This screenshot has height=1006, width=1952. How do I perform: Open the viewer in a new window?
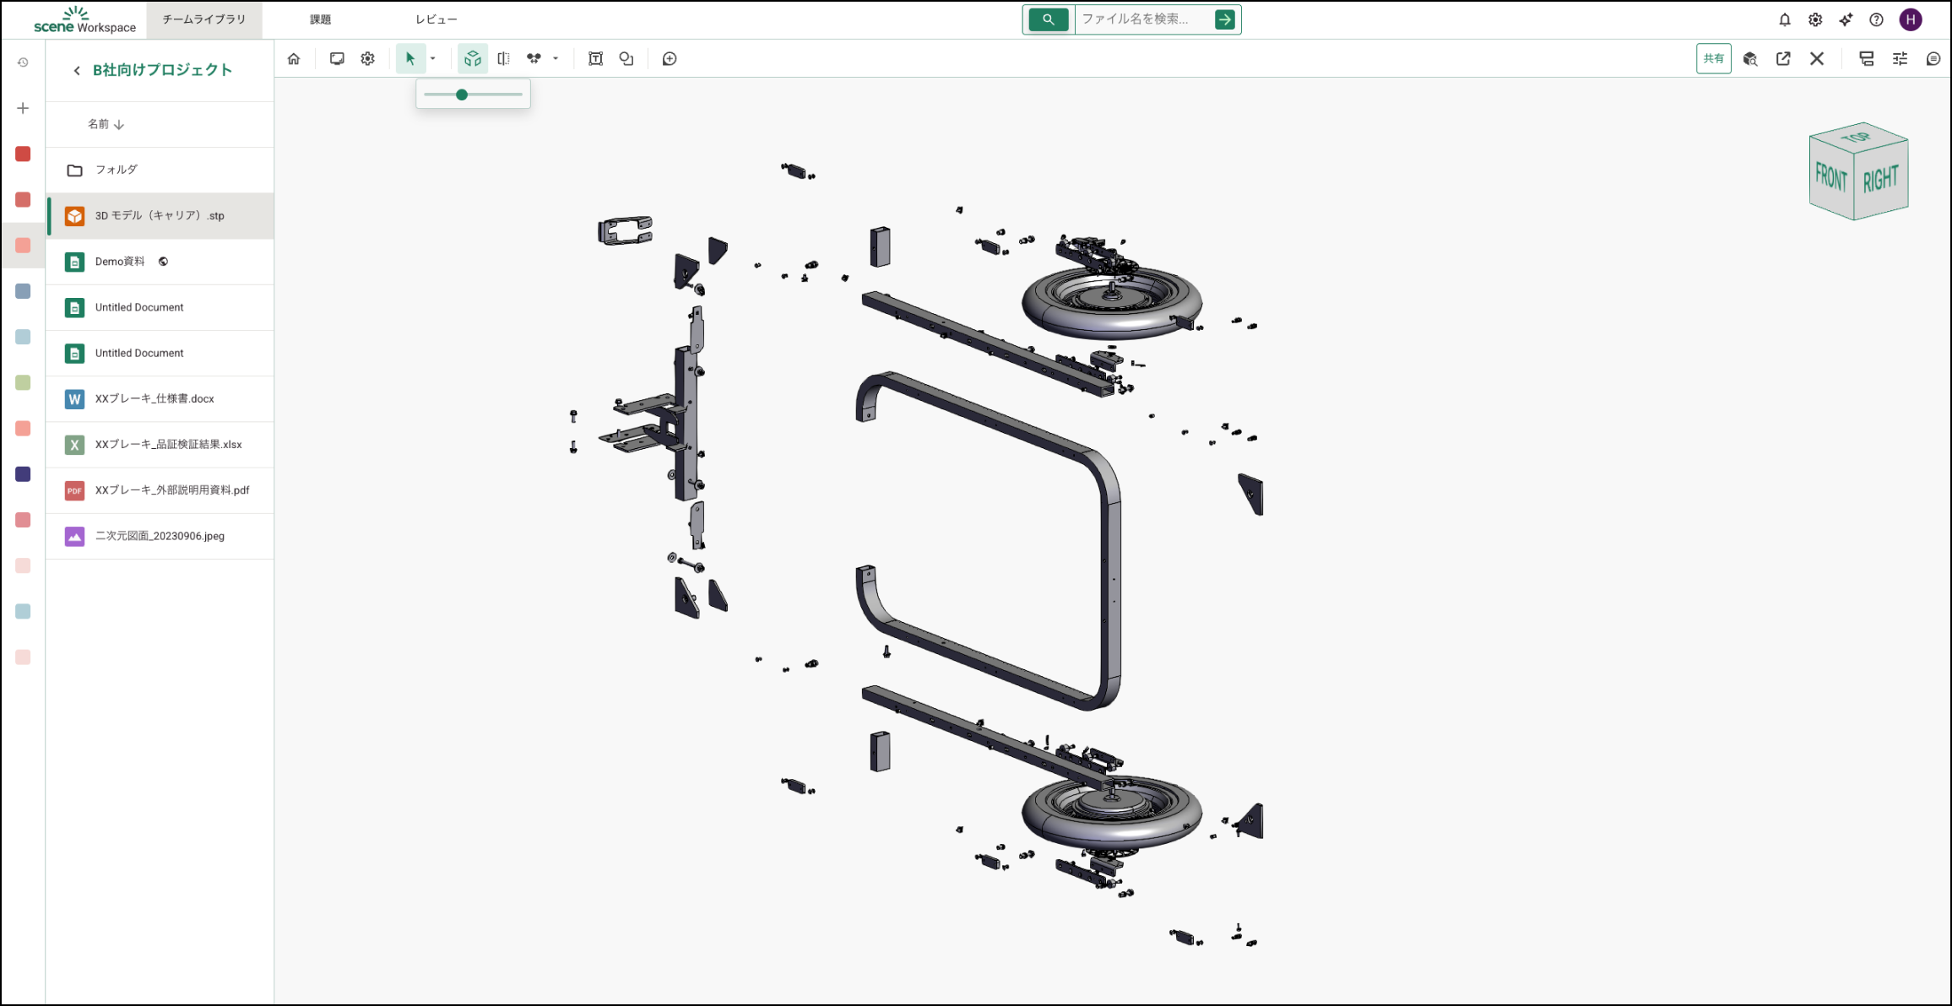[x=1783, y=59]
